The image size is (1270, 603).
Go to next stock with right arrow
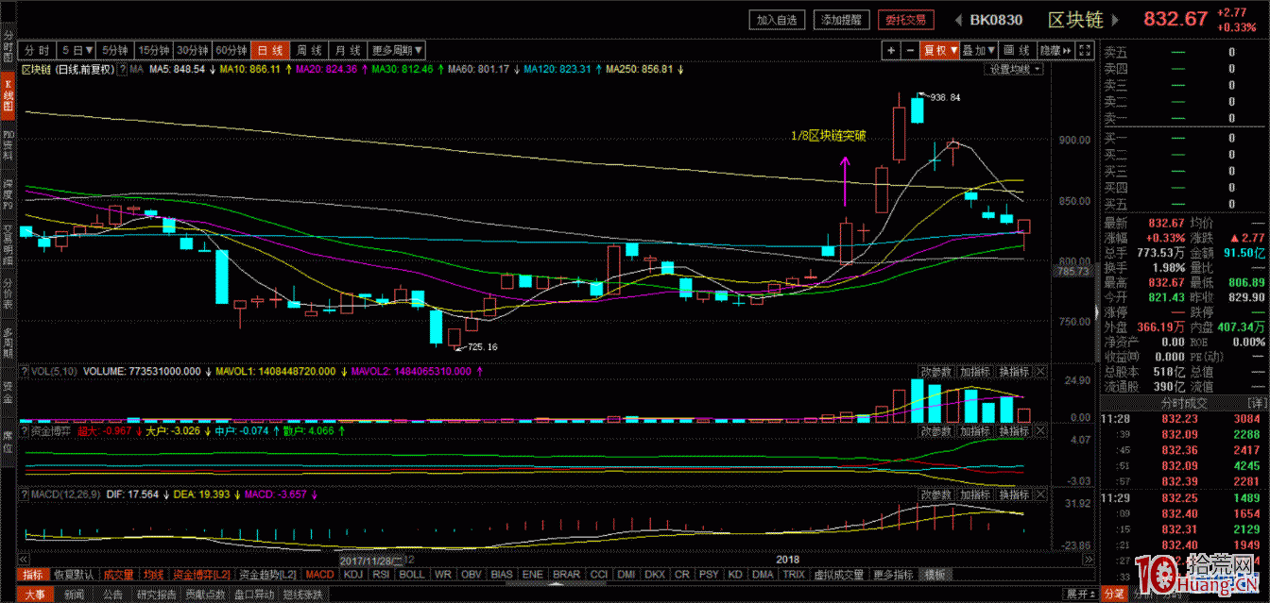pyautogui.click(x=1114, y=20)
